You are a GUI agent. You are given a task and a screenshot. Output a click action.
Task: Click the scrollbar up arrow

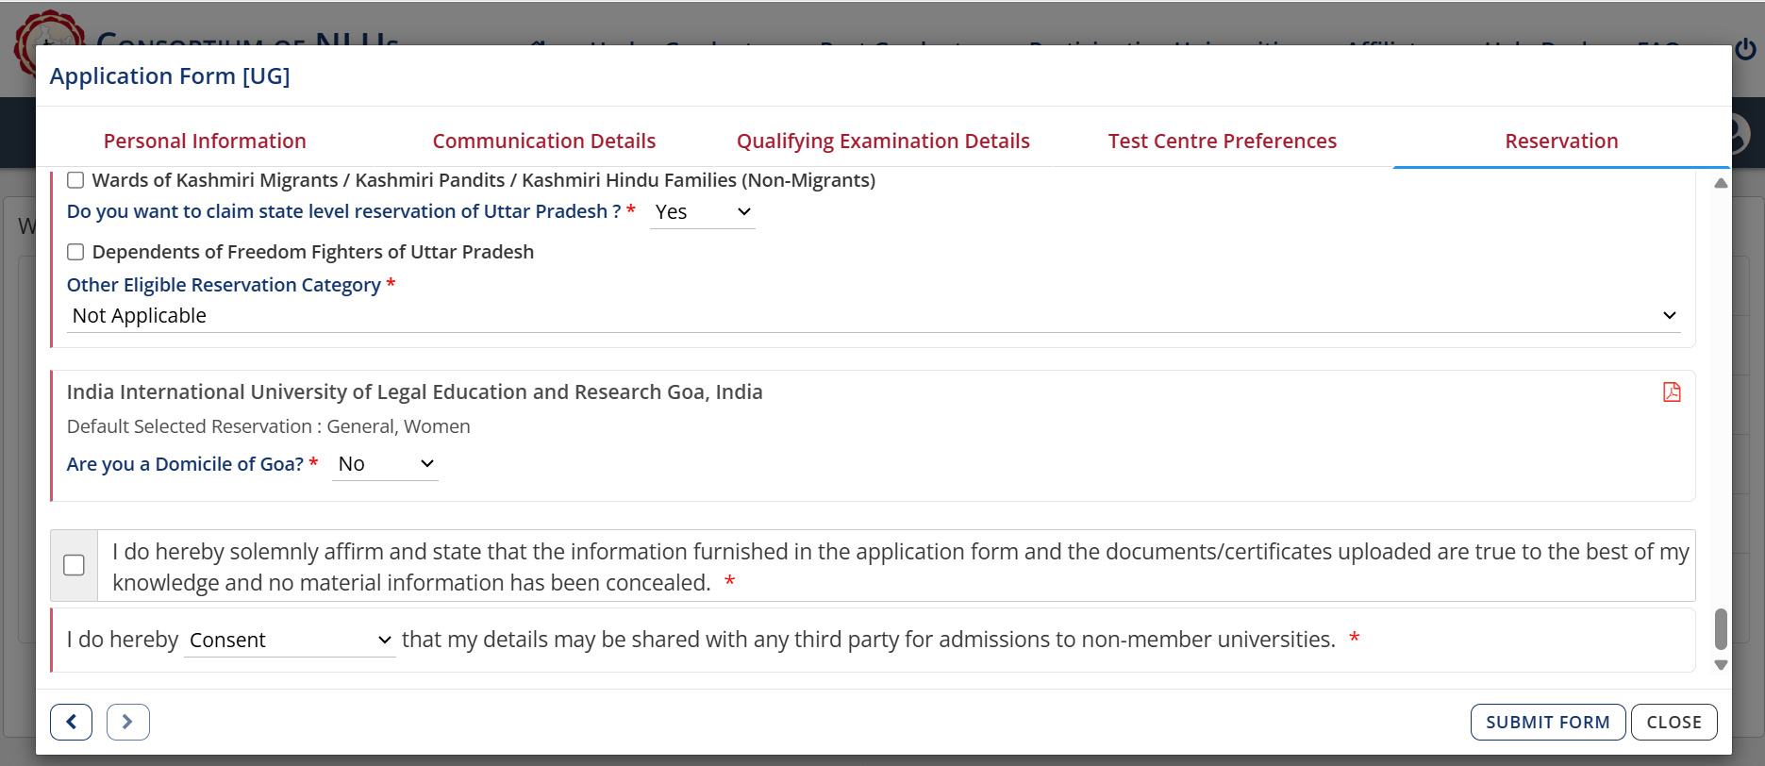pos(1721,183)
